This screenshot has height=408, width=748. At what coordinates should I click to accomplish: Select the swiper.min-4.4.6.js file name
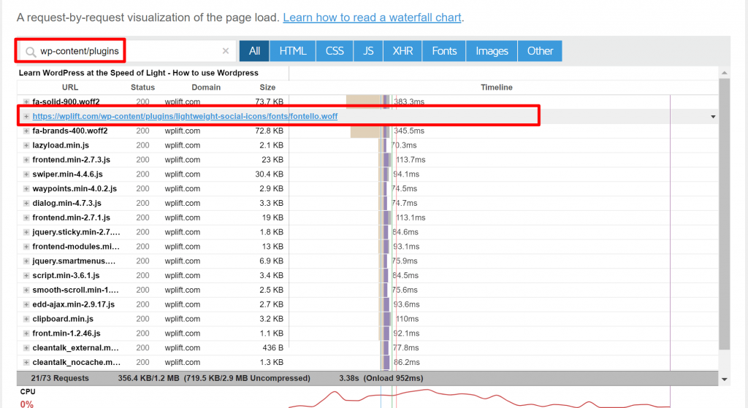tap(67, 174)
